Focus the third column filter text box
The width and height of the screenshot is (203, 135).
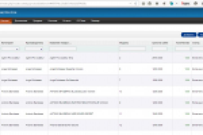pyautogui.click(x=63, y=49)
